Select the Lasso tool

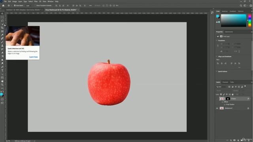pos(2,21)
